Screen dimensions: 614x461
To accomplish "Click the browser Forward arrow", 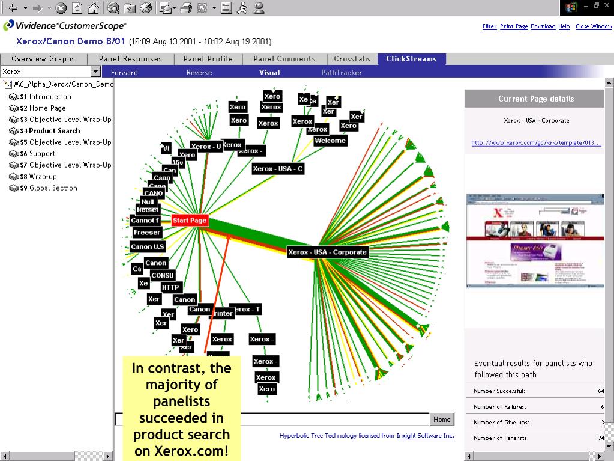I will point(37,7).
